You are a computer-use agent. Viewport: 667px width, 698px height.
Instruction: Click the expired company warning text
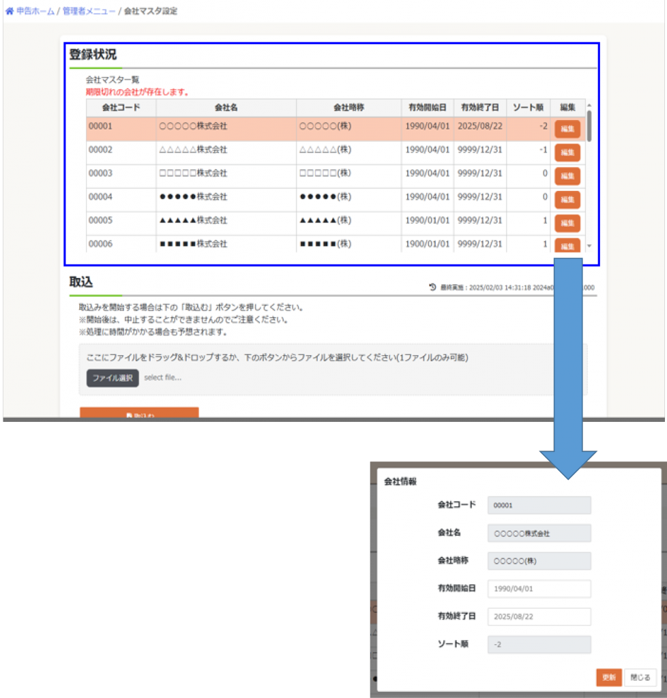138,92
